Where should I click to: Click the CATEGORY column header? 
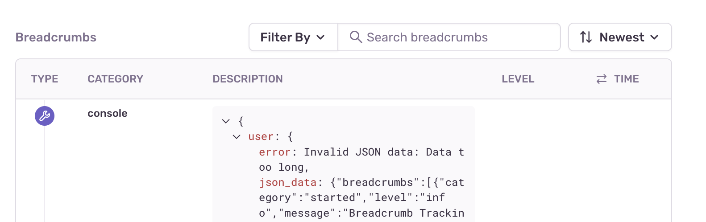pyautogui.click(x=115, y=79)
